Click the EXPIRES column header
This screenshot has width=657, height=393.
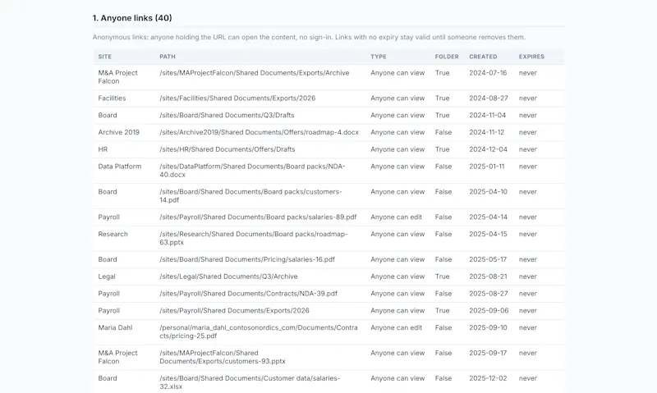tap(531, 57)
